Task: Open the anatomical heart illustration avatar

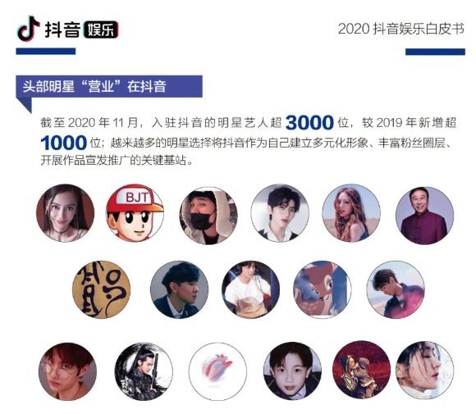Action: pyautogui.click(x=217, y=371)
